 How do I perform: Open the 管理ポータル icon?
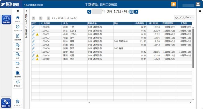pyautogui.click(x=6, y=103)
